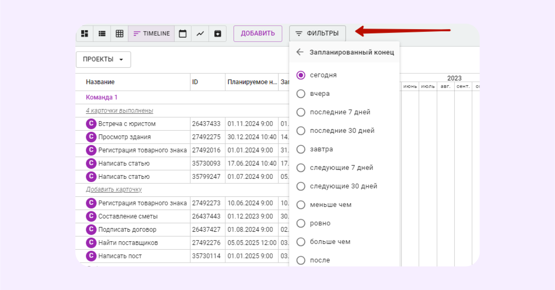
Task: Switch to the board view icon
Action: point(85,33)
